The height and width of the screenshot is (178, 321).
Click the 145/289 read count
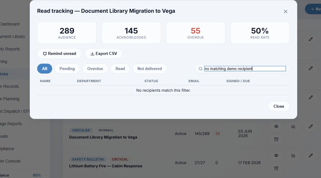pyautogui.click(x=202, y=134)
